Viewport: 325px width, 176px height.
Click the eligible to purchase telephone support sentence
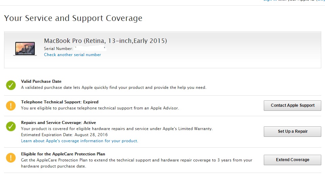point(100,108)
